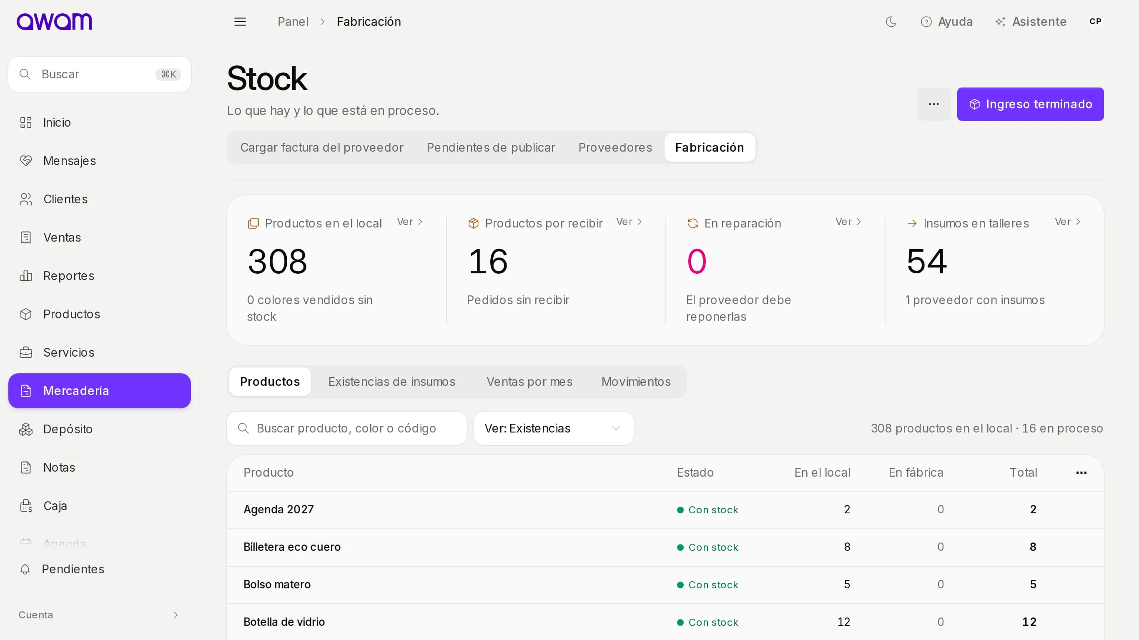Open the Ver: Existencias dropdown
Image resolution: width=1139 pixels, height=640 pixels.
[553, 428]
